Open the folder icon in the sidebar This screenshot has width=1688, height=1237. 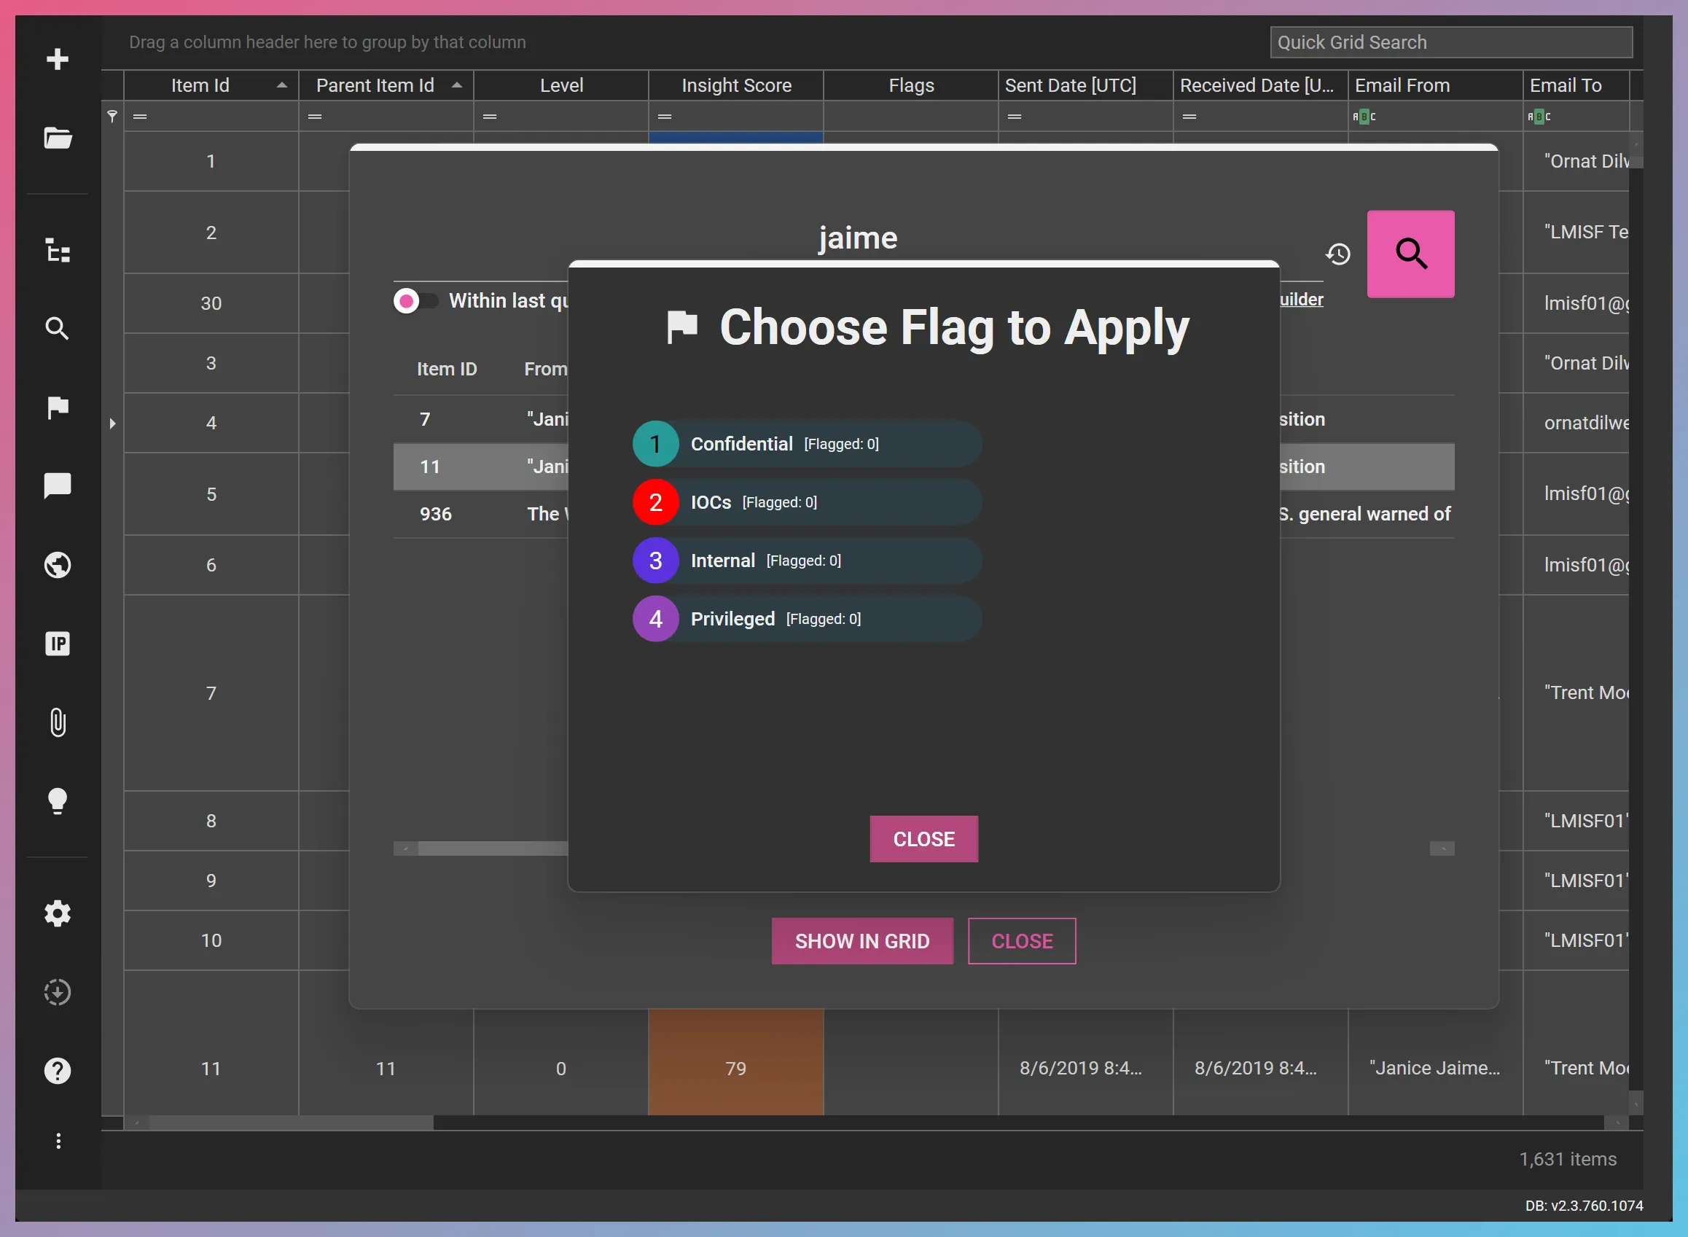coord(58,138)
